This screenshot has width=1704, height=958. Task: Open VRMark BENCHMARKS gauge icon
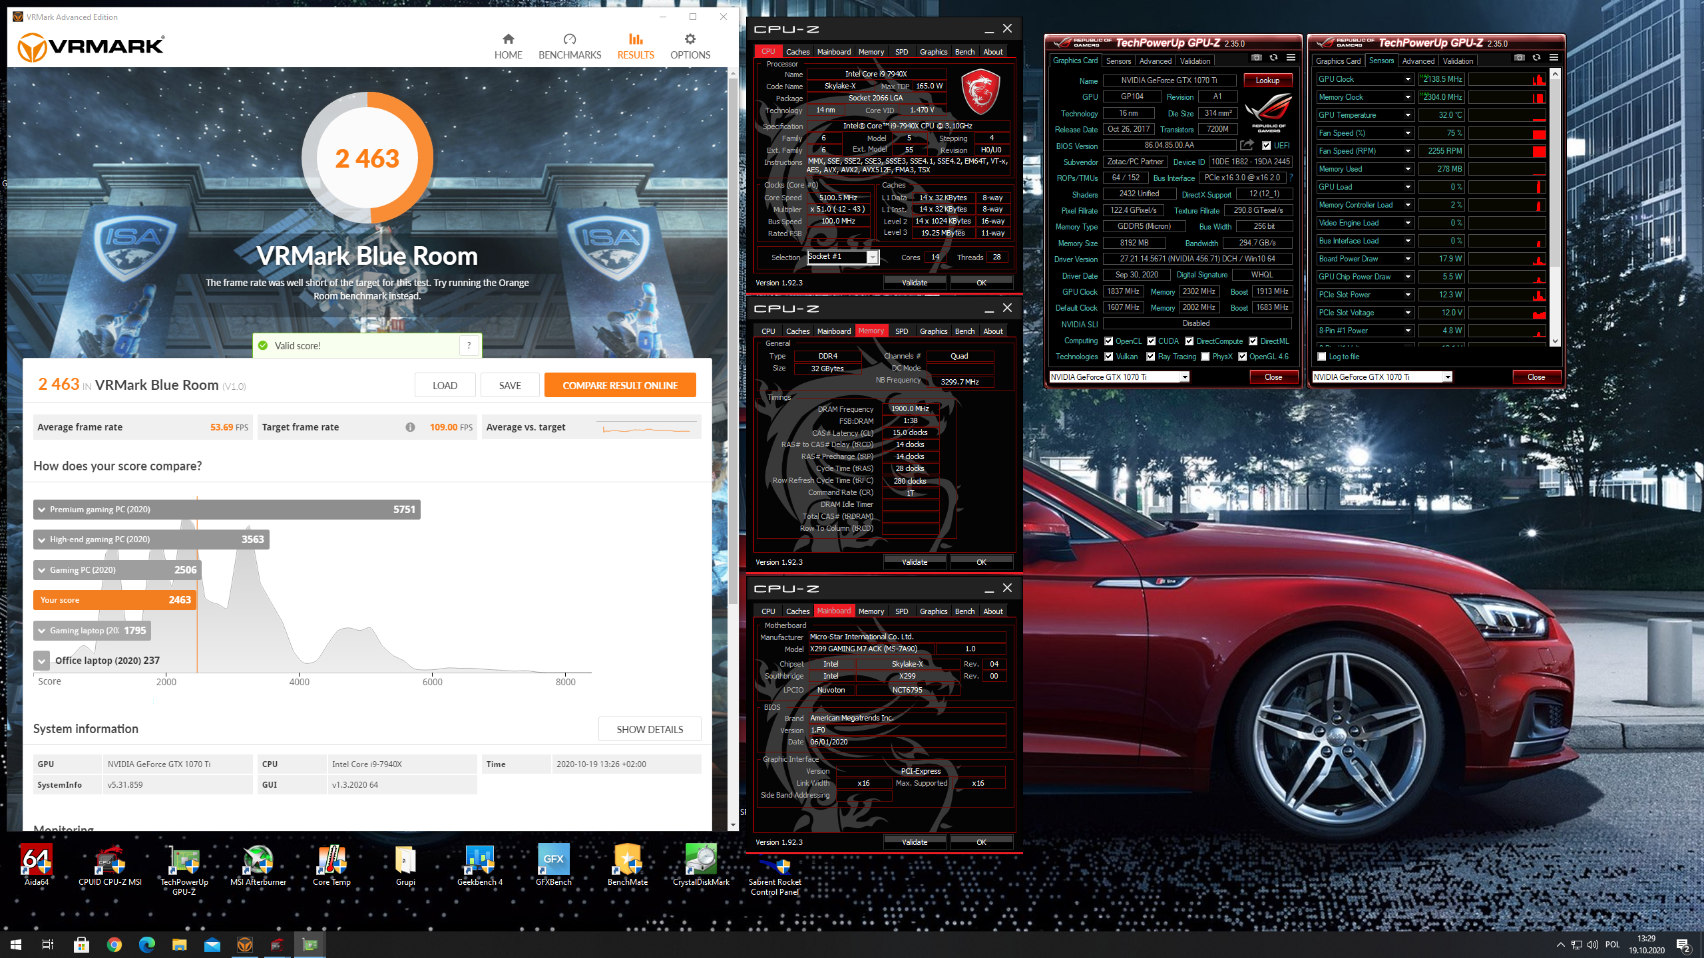point(570,39)
